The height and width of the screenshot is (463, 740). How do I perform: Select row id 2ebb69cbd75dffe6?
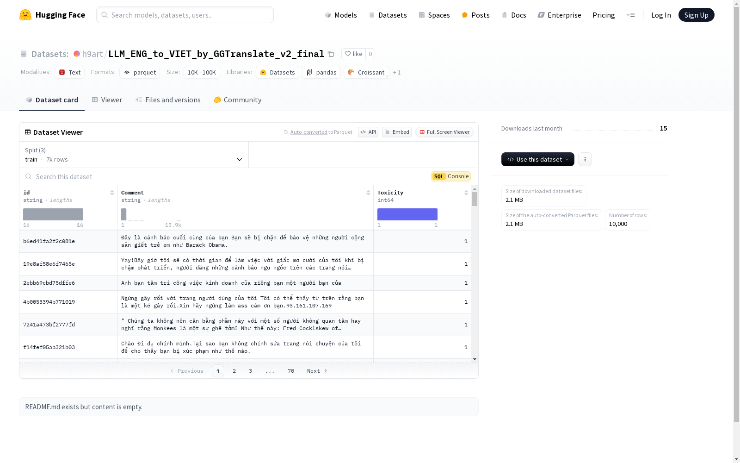point(49,283)
